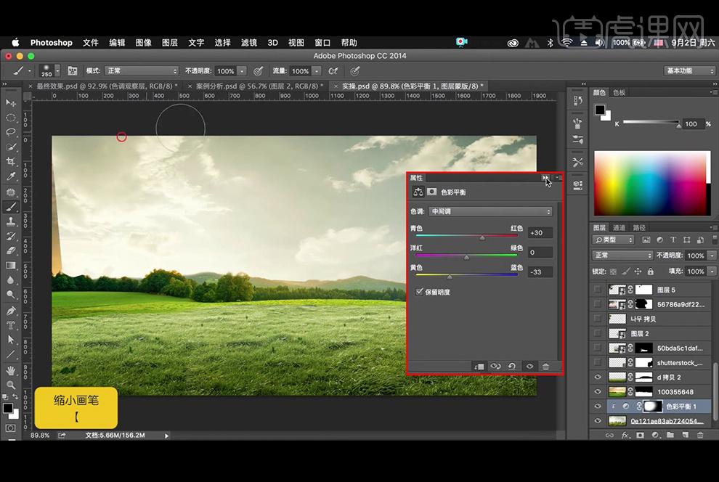The image size is (719, 482).
Task: Click the 青色-红色 slider handle
Action: pos(482,238)
